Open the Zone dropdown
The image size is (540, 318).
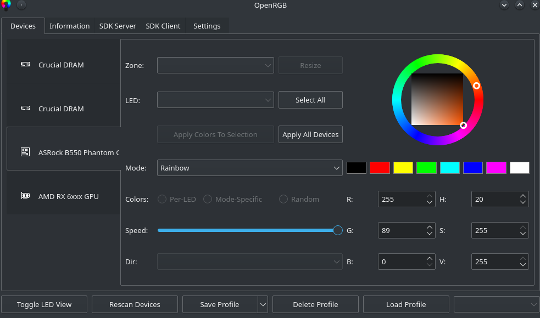click(x=215, y=65)
